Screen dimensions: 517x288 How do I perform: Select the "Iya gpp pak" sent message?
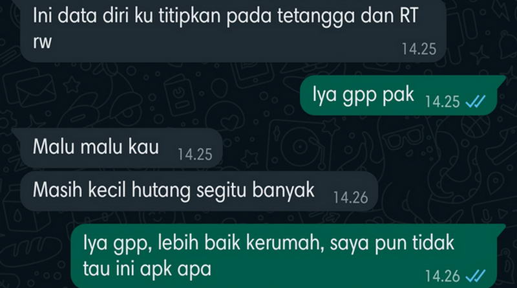403,95
